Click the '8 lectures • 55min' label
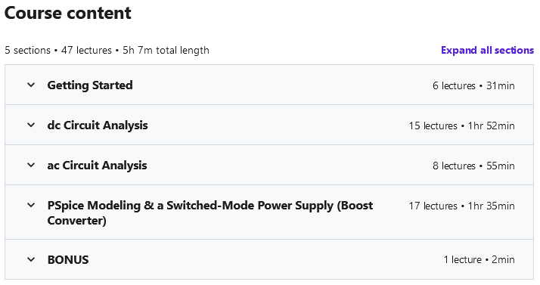Image resolution: width=540 pixels, height=285 pixels. [473, 166]
